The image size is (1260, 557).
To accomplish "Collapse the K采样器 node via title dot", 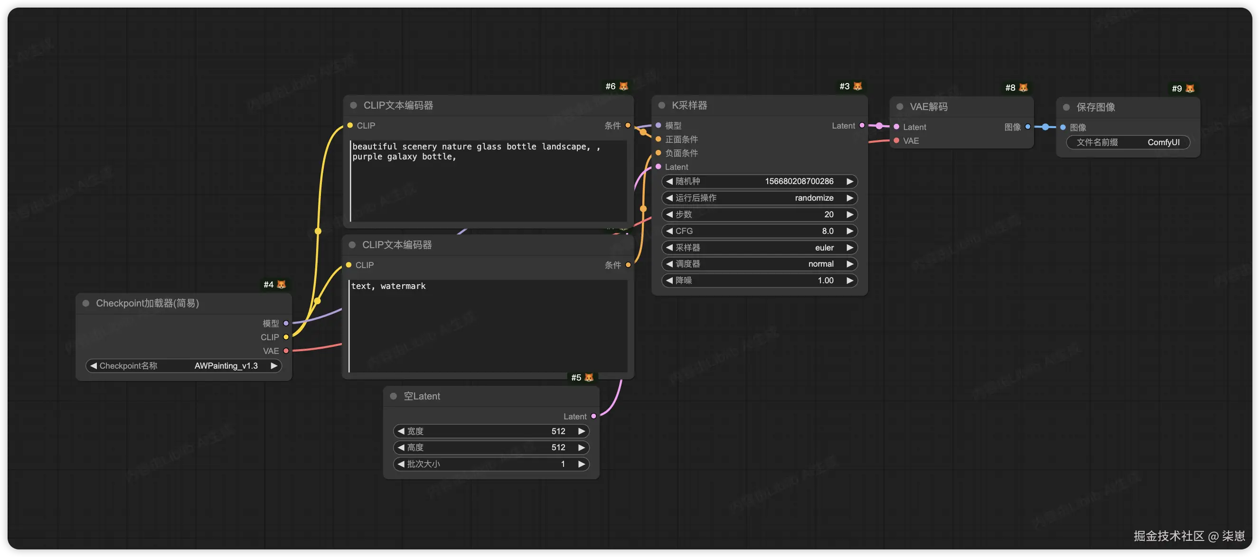I will coord(662,105).
